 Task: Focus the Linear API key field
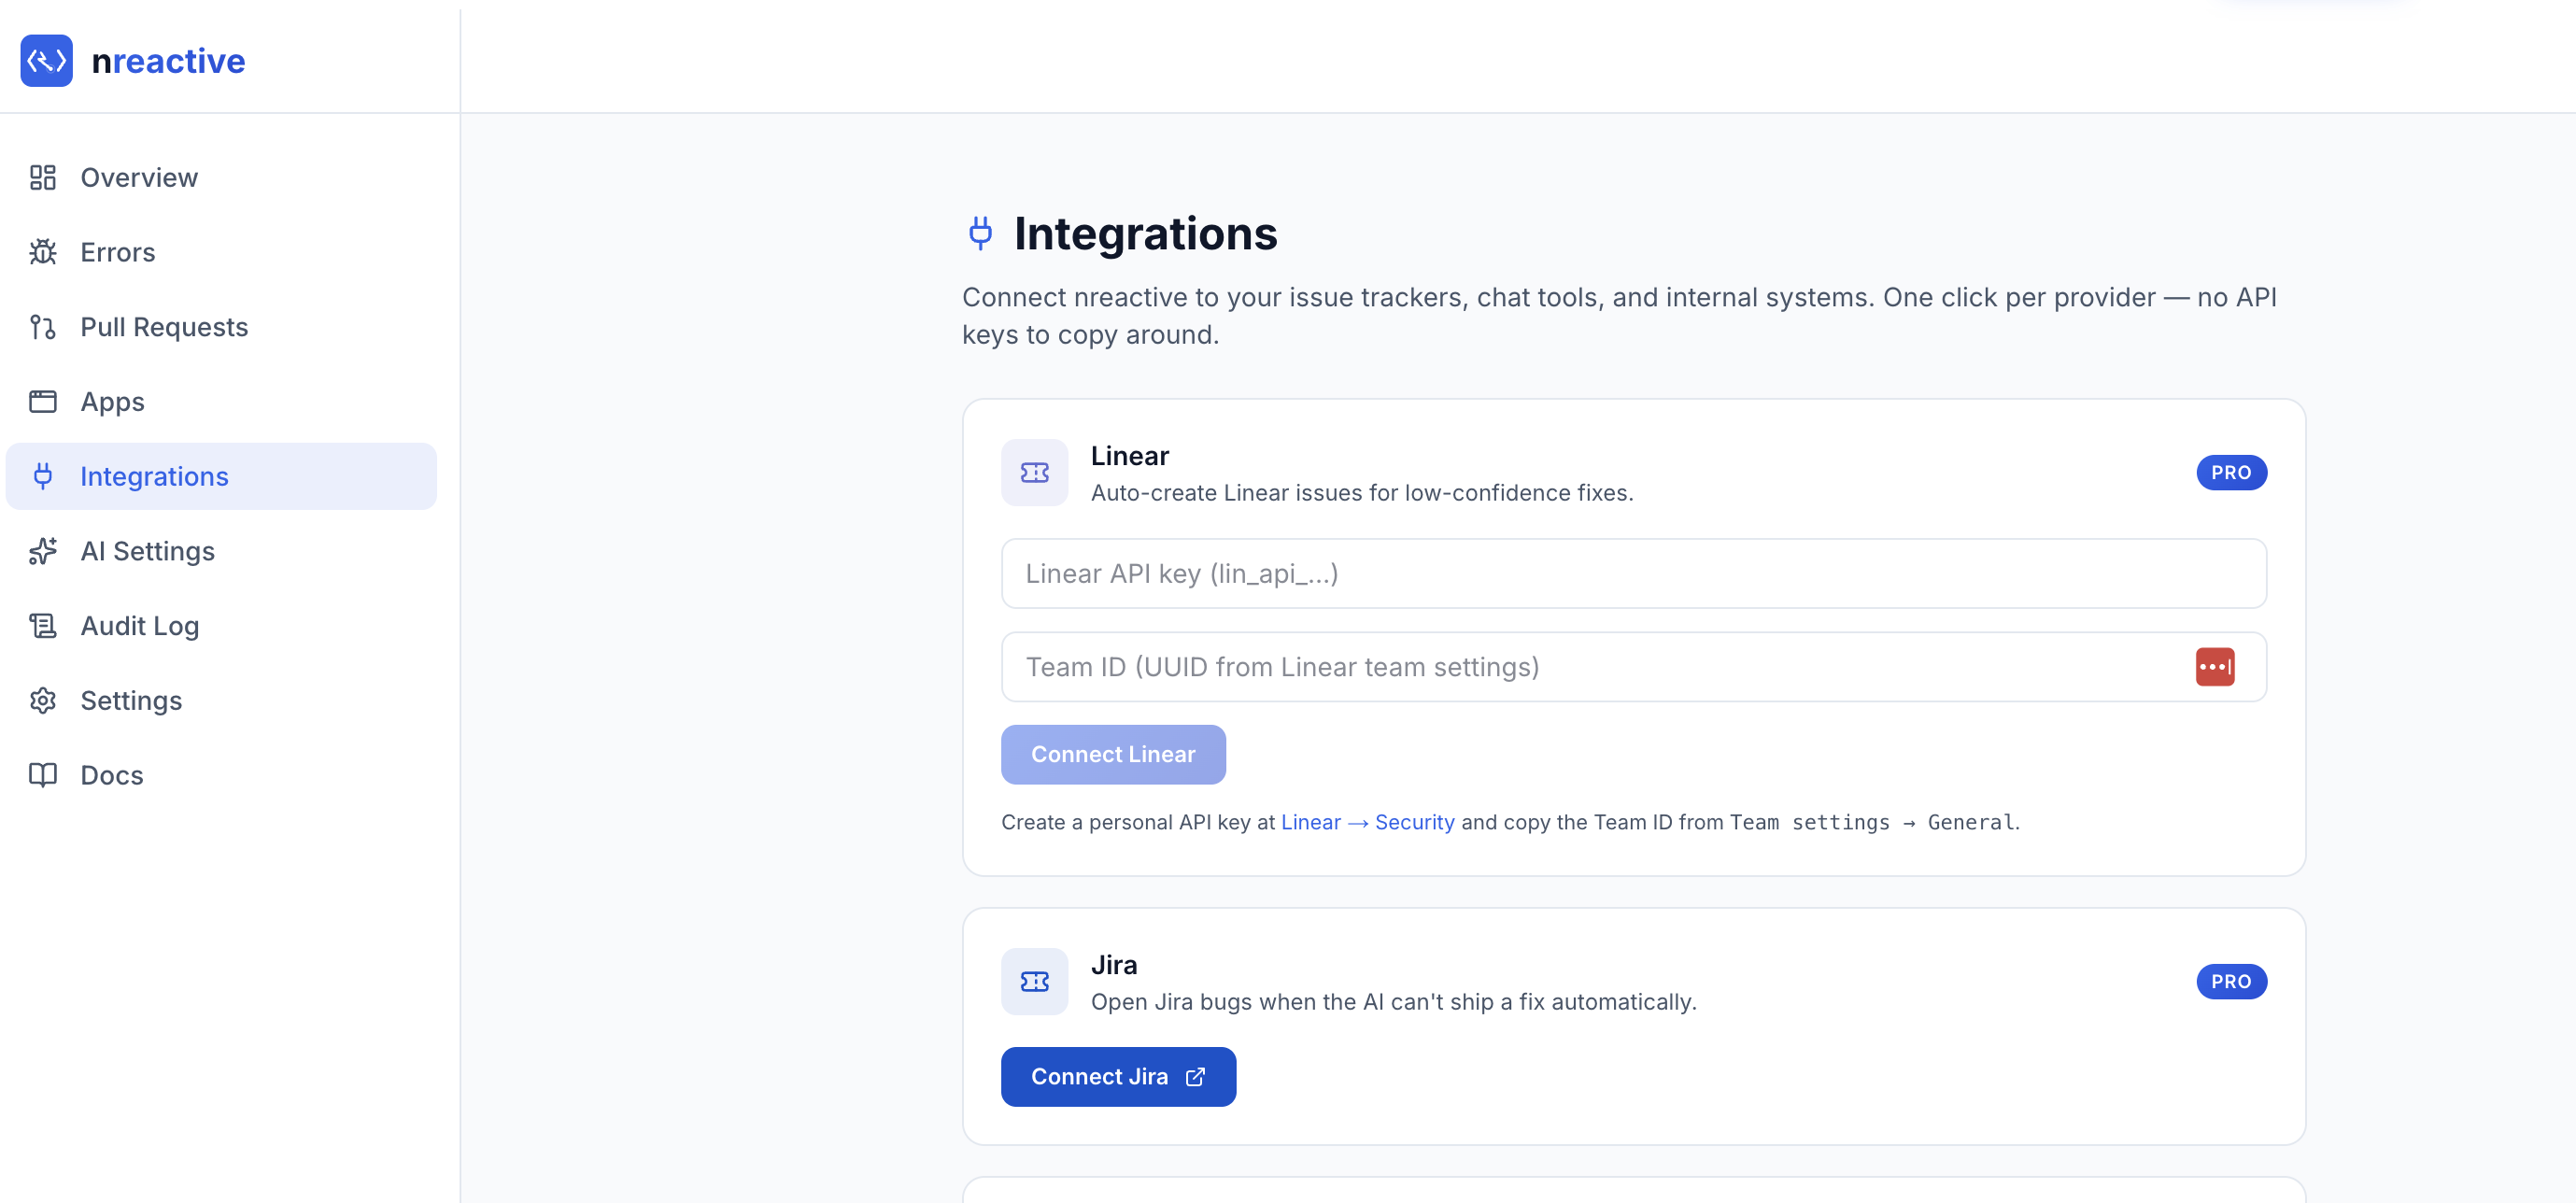(1634, 574)
